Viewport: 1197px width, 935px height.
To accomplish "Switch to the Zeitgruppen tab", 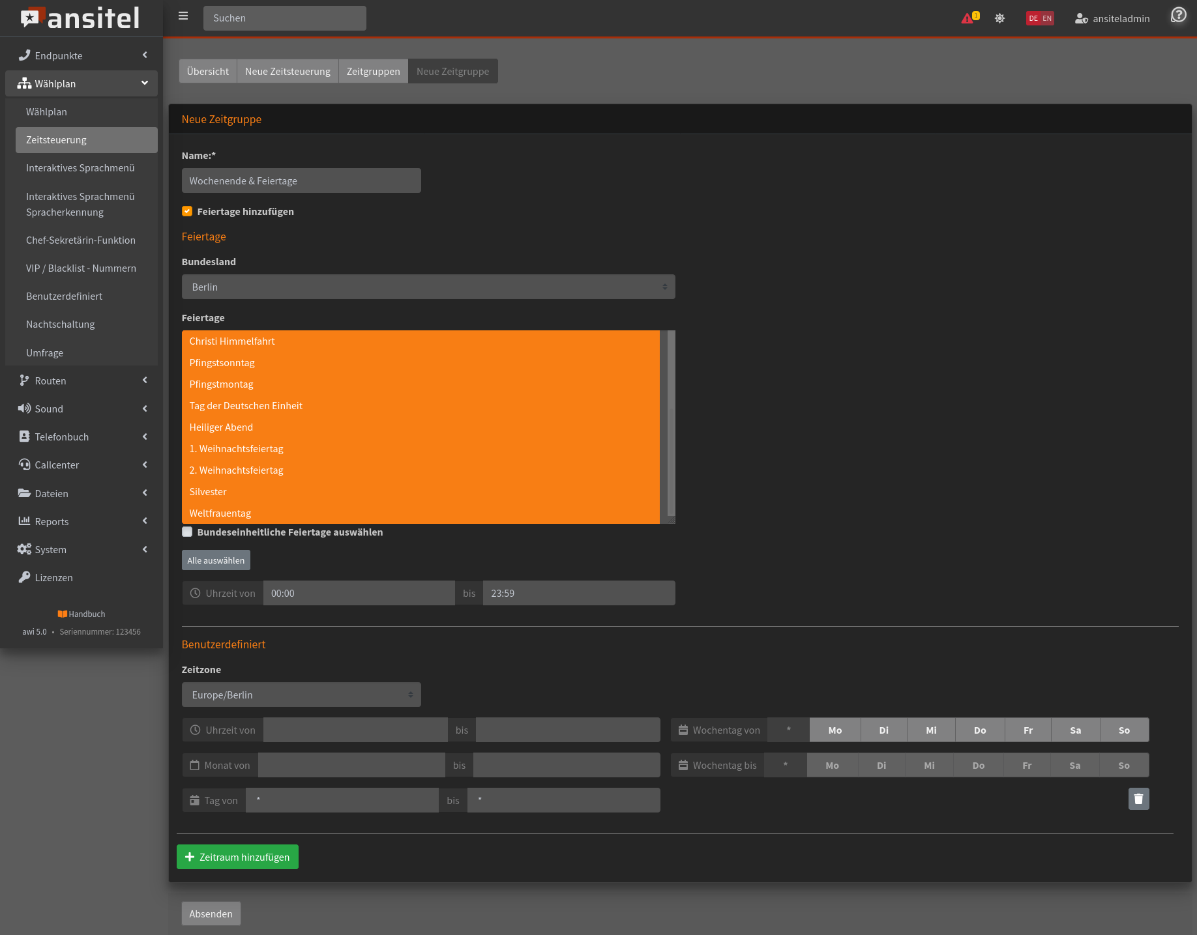I will pos(373,71).
